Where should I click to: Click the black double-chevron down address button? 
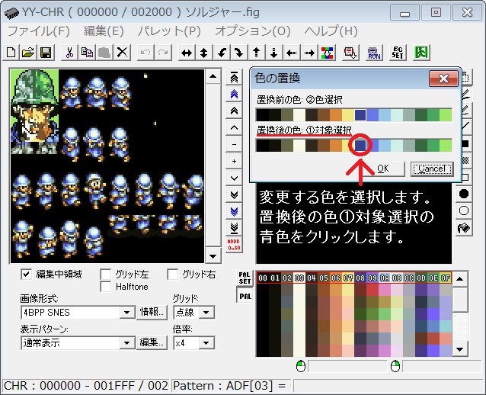point(234,195)
